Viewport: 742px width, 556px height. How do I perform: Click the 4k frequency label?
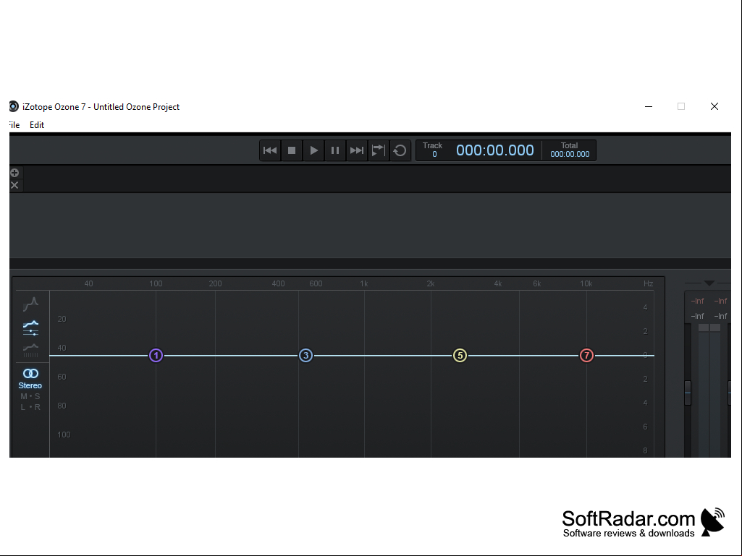pyautogui.click(x=498, y=283)
